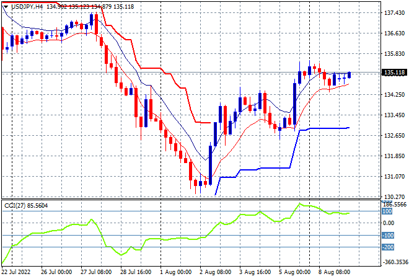Click the 8 Aug 08:00 time label
The height and width of the screenshot is (279, 409).
coord(335,272)
